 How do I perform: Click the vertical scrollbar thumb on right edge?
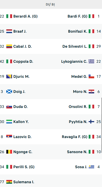point(102,125)
